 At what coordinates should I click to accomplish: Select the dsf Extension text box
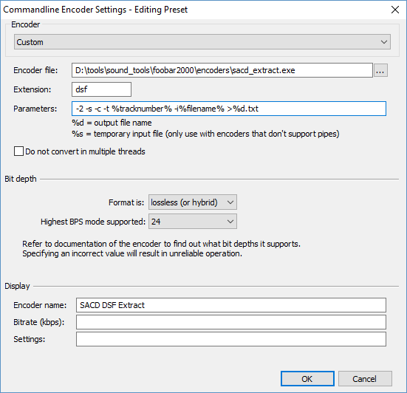[101, 89]
